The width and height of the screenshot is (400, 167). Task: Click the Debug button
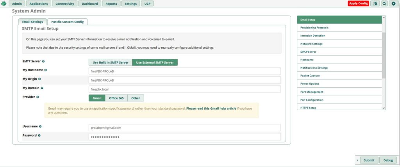coord(388,160)
